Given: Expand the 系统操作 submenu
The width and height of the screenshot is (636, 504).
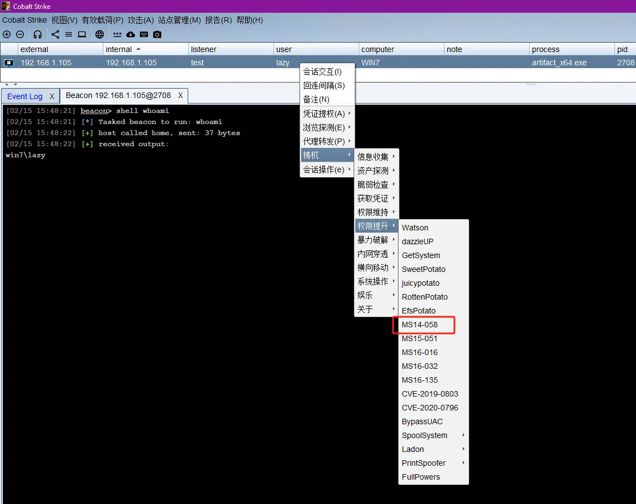Looking at the screenshot, I should pyautogui.click(x=376, y=281).
